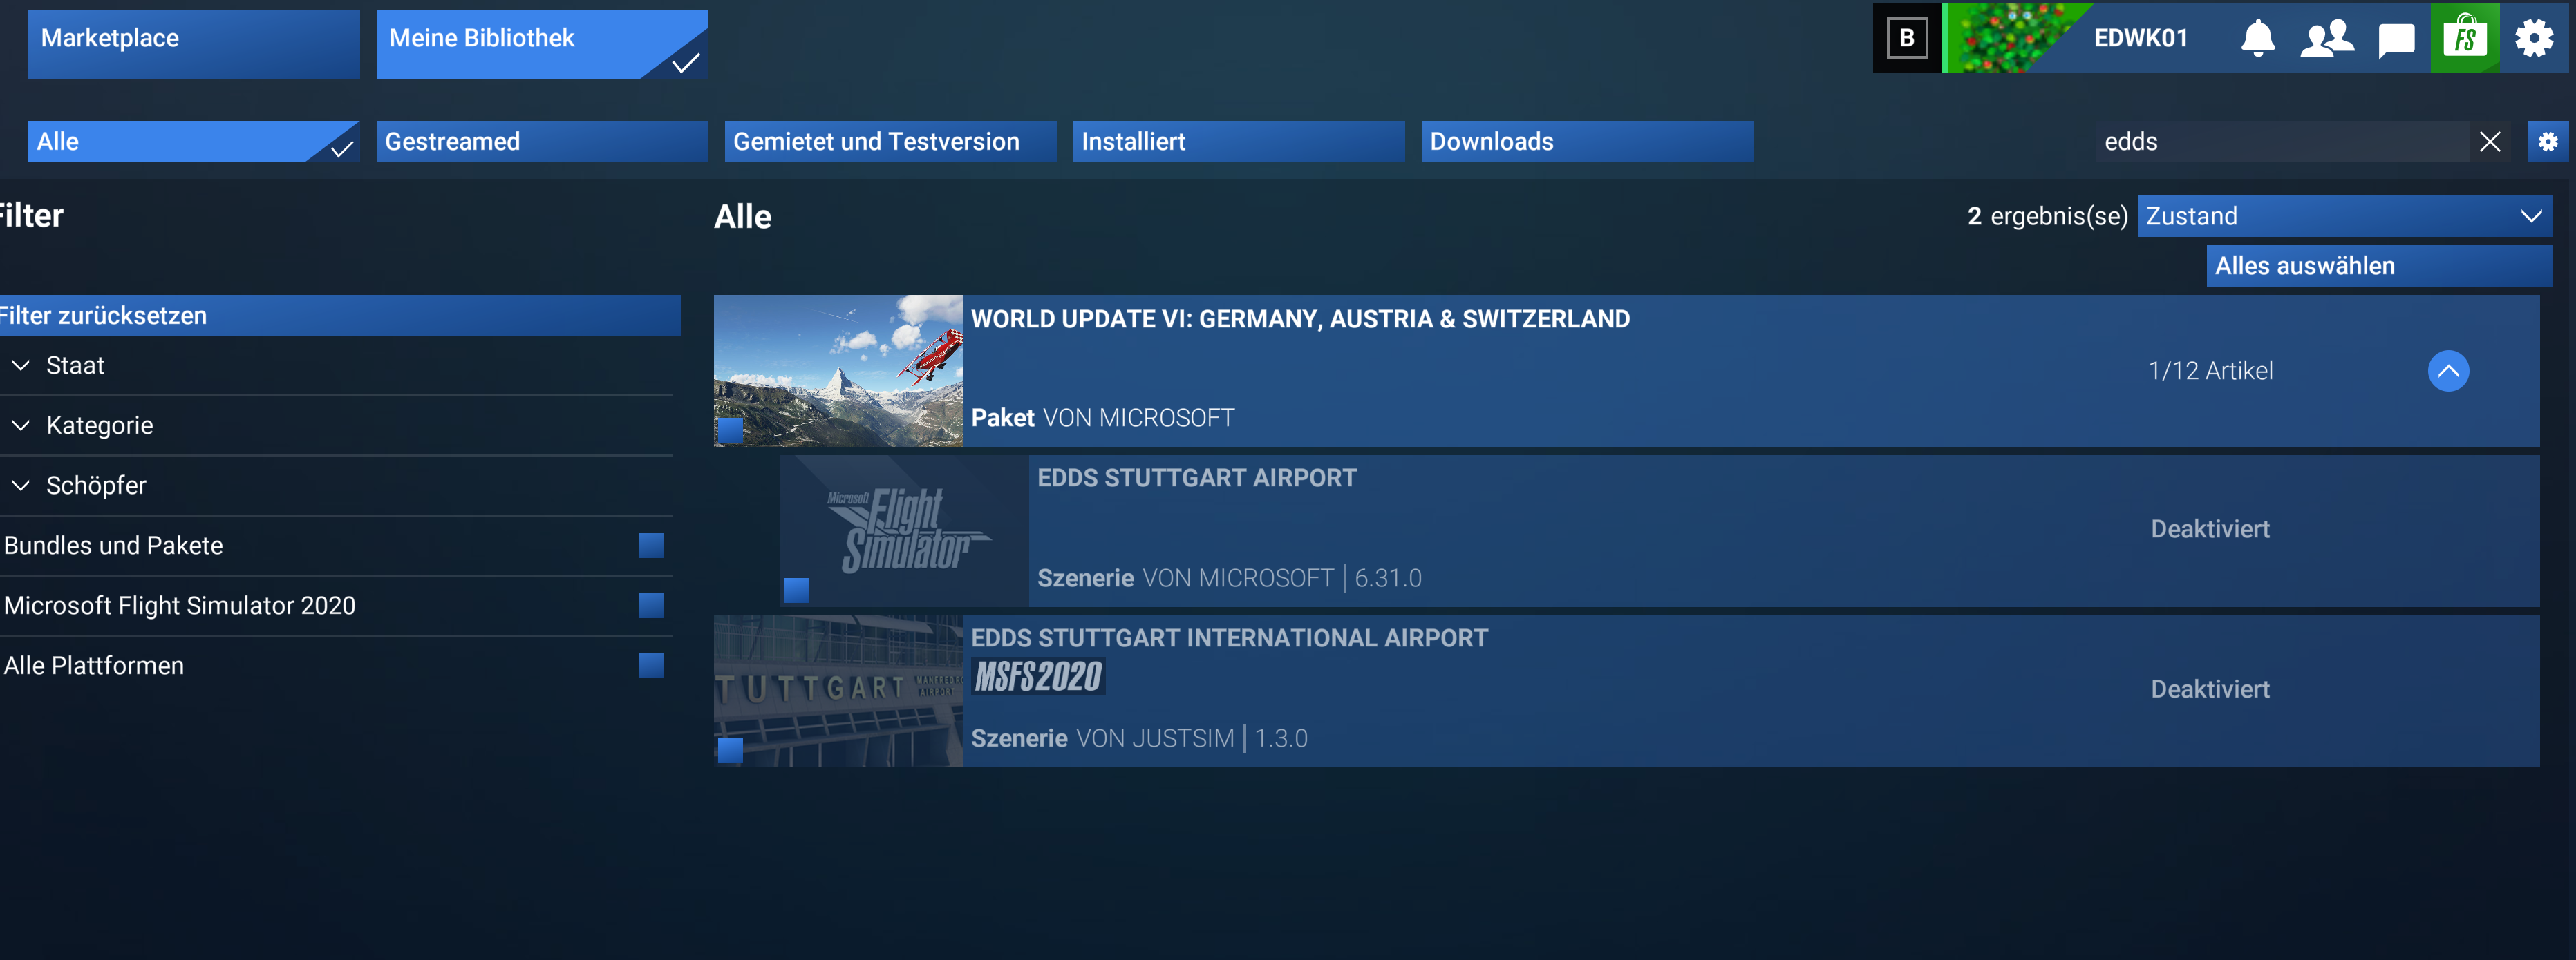This screenshot has height=960, width=2576.
Task: Open the friends list icon
Action: coord(2326,38)
